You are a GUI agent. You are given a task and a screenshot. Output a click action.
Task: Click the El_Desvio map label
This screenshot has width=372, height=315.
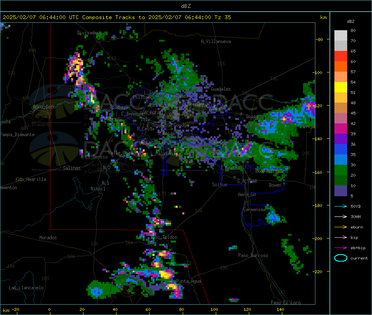(96, 157)
